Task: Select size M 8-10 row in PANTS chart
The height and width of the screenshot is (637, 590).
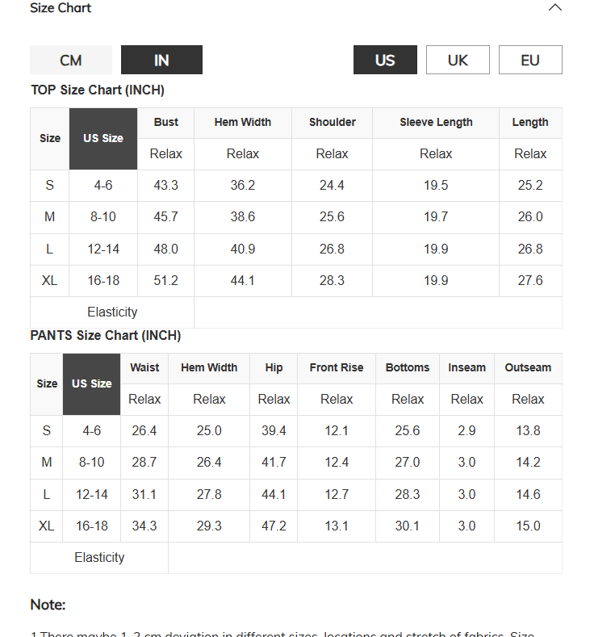Action: pyautogui.click(x=296, y=463)
